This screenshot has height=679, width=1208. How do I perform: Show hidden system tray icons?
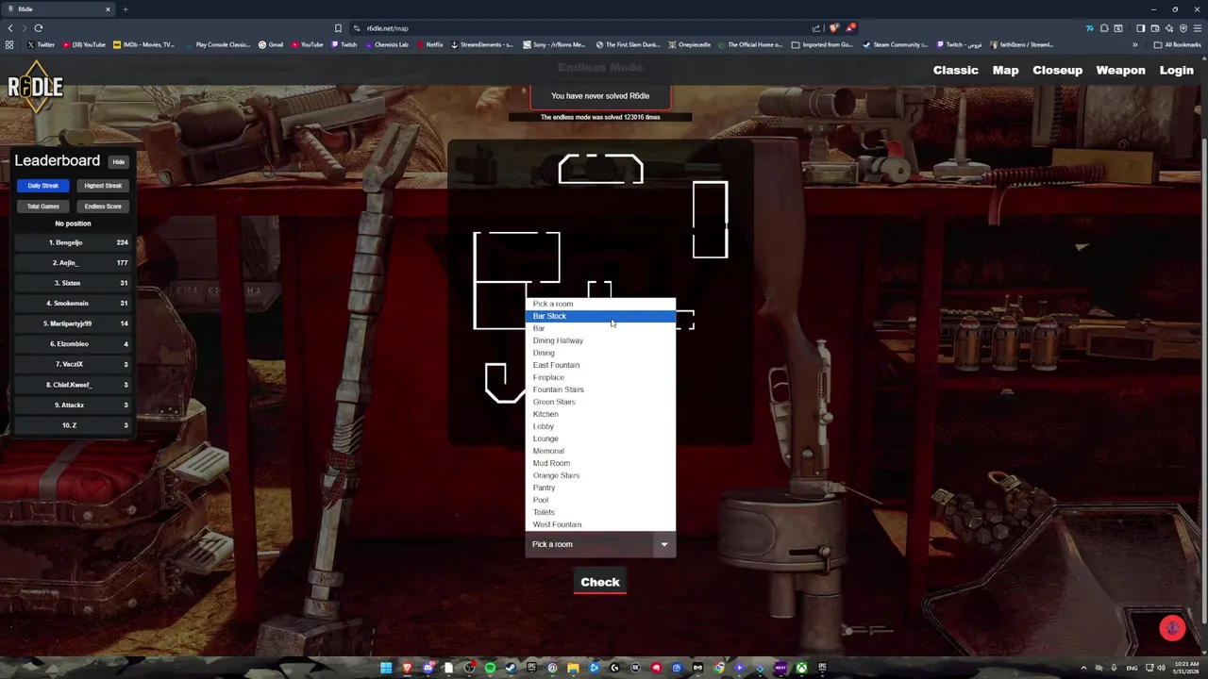(1083, 668)
